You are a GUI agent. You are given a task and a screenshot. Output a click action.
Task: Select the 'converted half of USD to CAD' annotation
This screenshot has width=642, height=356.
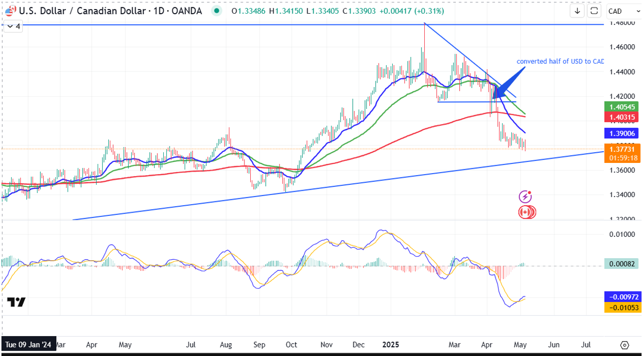tap(560, 61)
